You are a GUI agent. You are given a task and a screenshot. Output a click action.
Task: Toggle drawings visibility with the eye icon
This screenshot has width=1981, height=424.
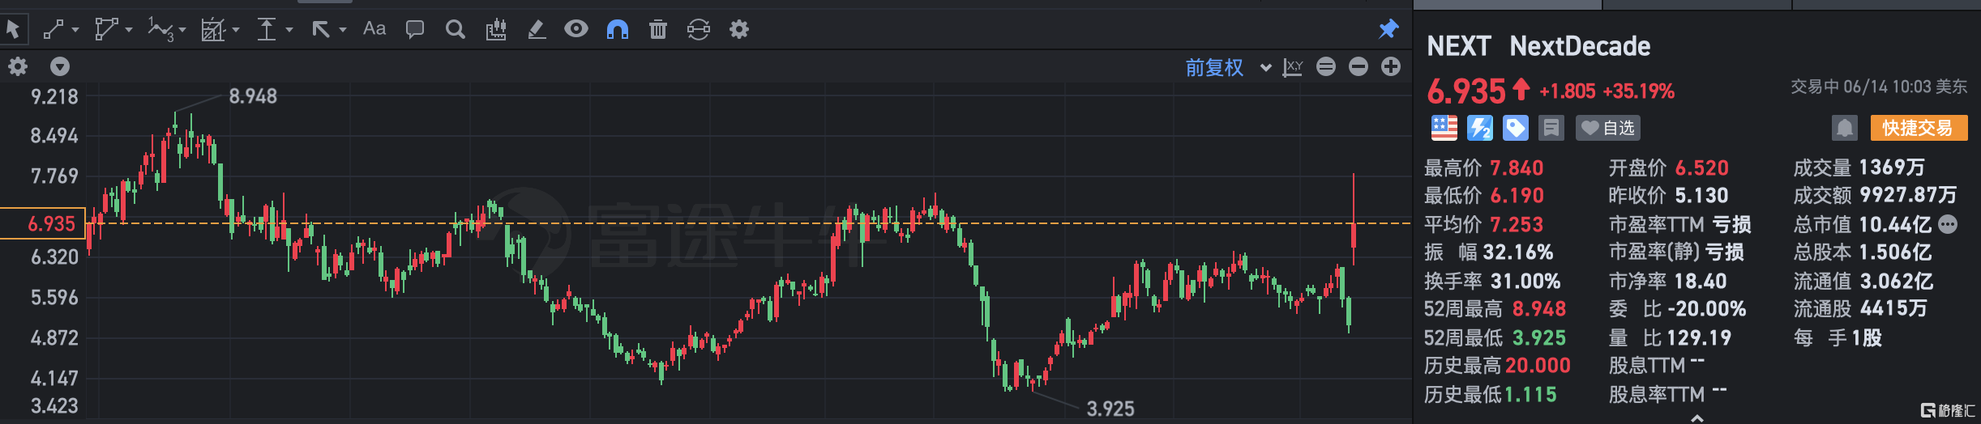(x=576, y=29)
